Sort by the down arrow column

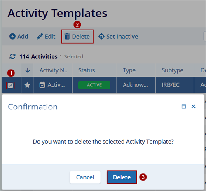[28, 70]
